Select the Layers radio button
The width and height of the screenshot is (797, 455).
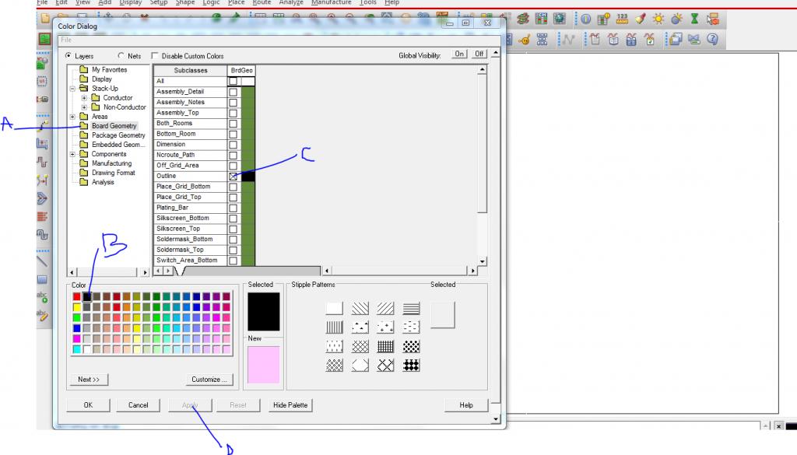tap(68, 55)
